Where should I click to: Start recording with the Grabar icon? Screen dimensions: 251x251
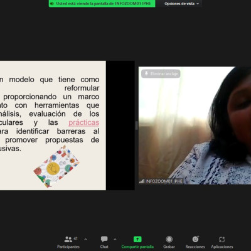169,239
